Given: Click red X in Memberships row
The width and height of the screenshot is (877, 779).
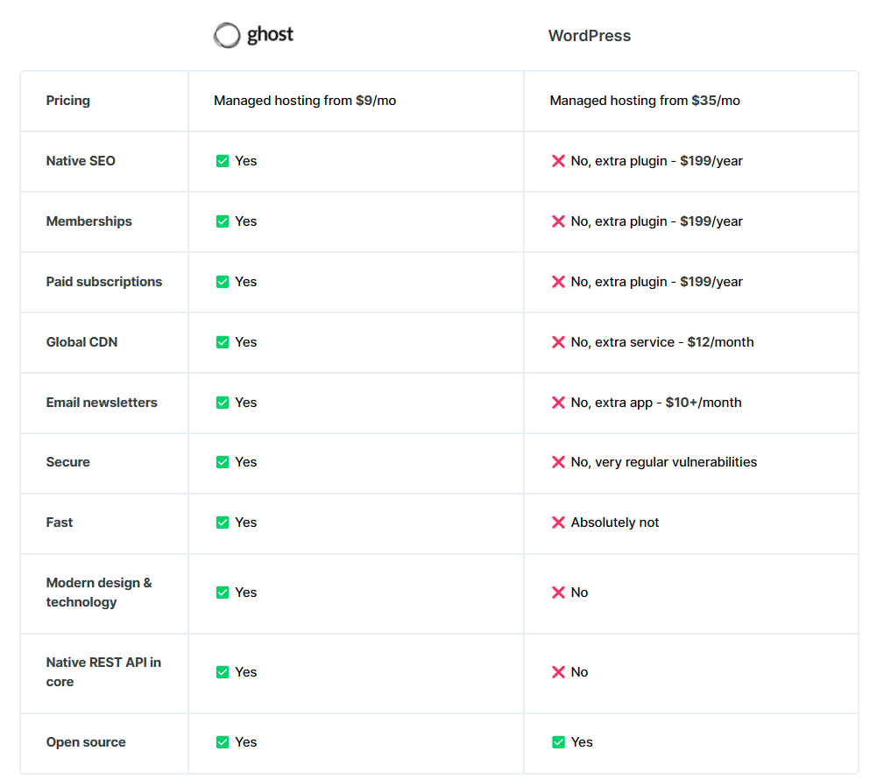Looking at the screenshot, I should tap(558, 221).
